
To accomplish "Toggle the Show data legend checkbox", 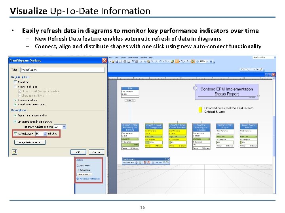I will (x=15, y=86).
